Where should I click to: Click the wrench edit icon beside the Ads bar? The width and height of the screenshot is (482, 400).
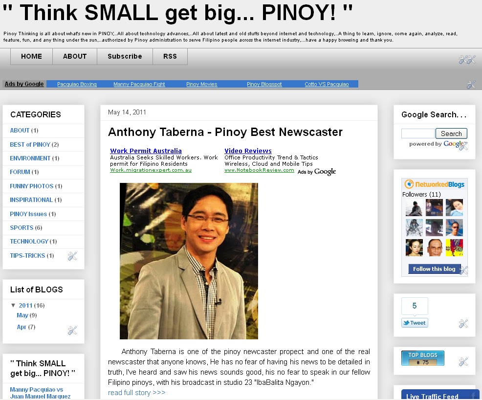point(471,84)
